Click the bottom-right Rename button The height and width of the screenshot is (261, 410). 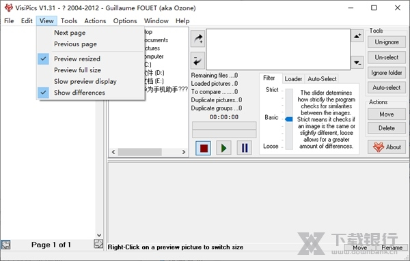pyautogui.click(x=392, y=247)
